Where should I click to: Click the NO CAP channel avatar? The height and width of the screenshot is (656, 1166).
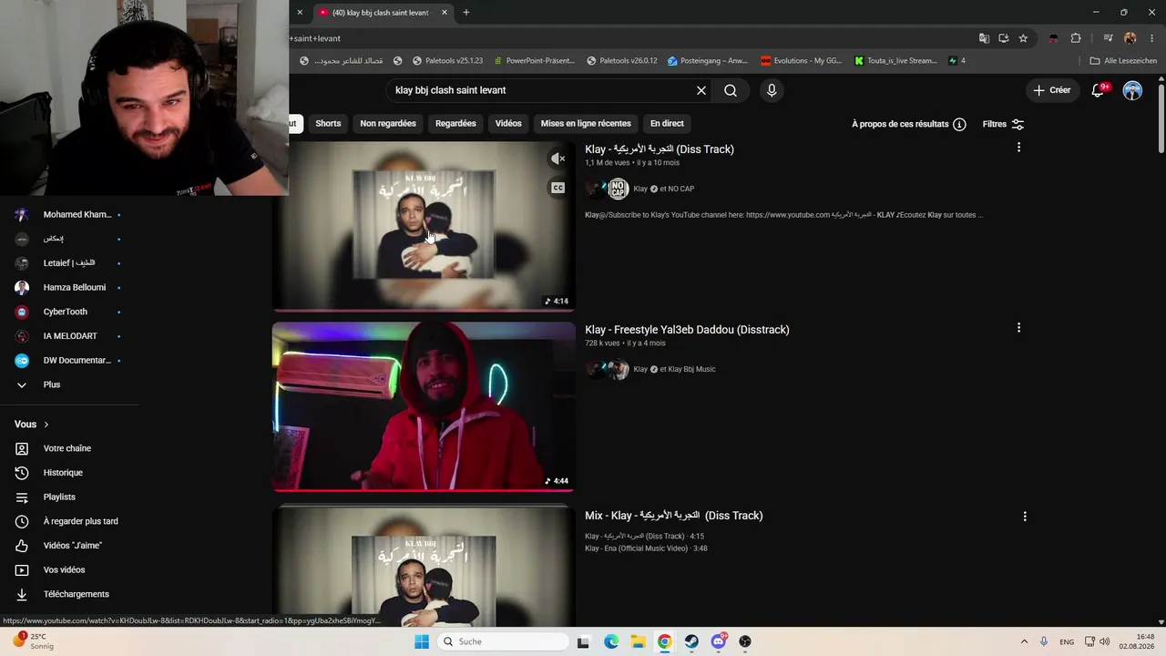click(619, 189)
